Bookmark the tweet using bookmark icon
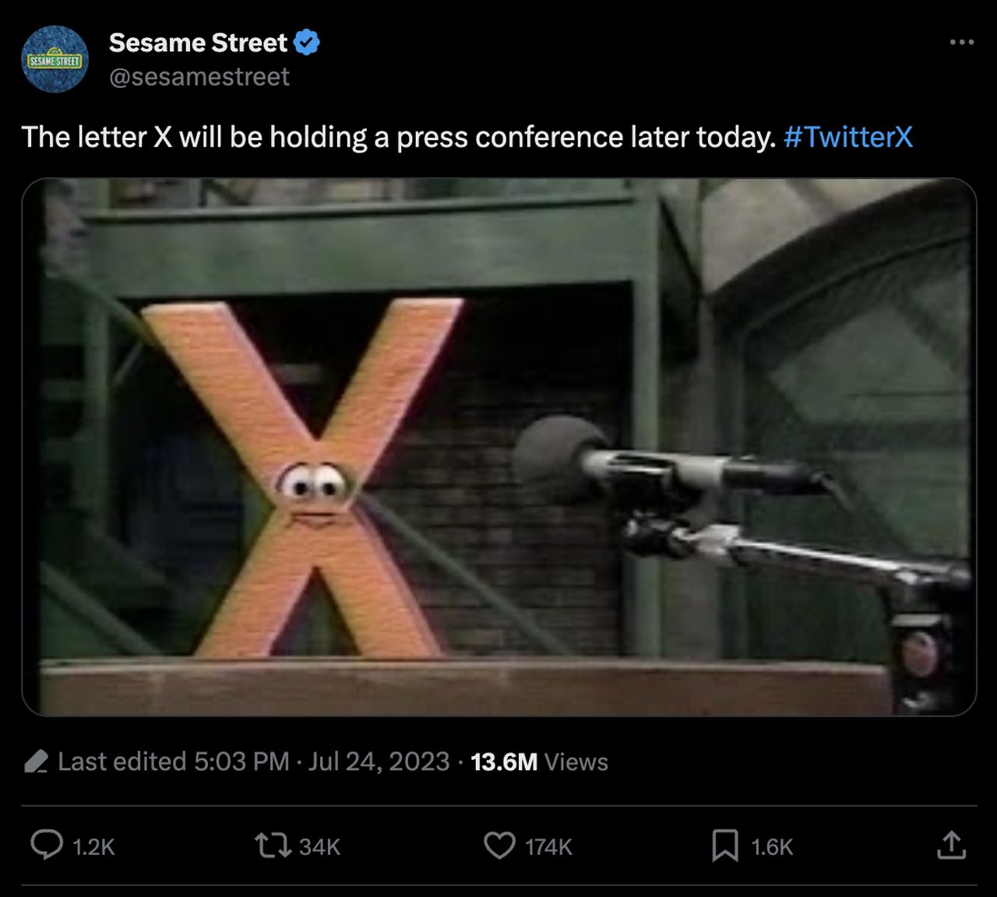The image size is (997, 897). click(x=725, y=846)
